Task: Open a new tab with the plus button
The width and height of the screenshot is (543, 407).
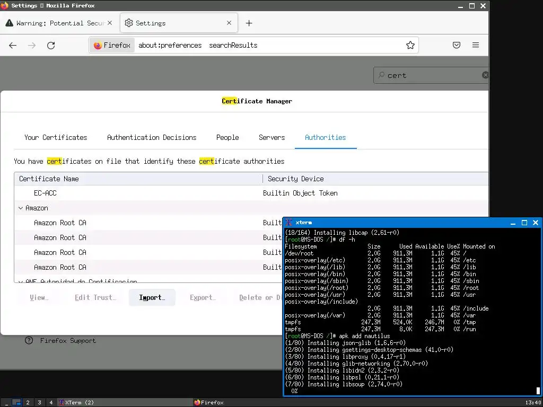Action: 249,23
